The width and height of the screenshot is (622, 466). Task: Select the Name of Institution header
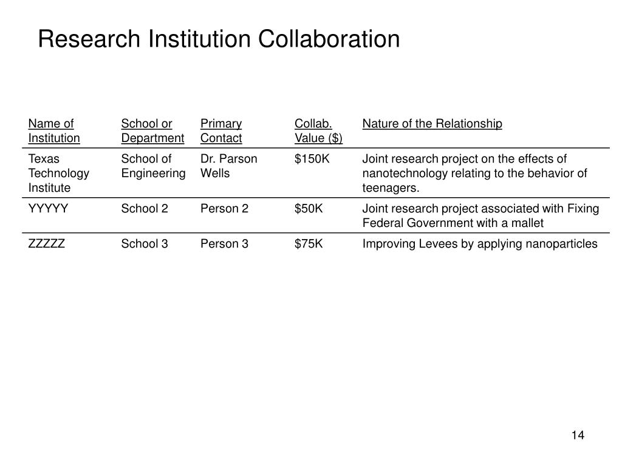click(x=54, y=131)
